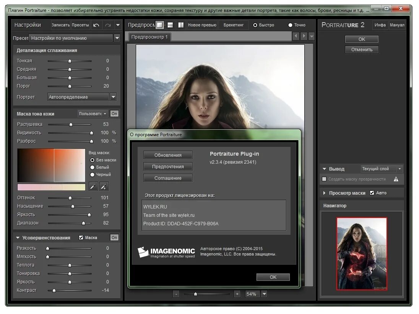419x314 pixels.
Task: Open the settings panel menu arrow
Action: pyautogui.click(x=118, y=25)
